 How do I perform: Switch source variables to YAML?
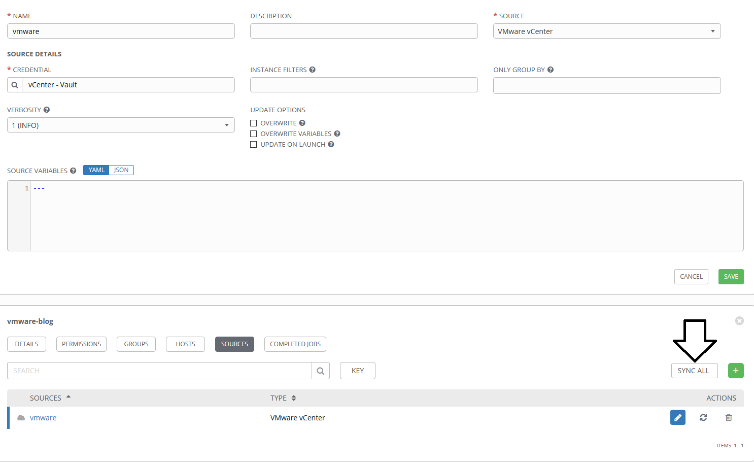[x=96, y=170]
